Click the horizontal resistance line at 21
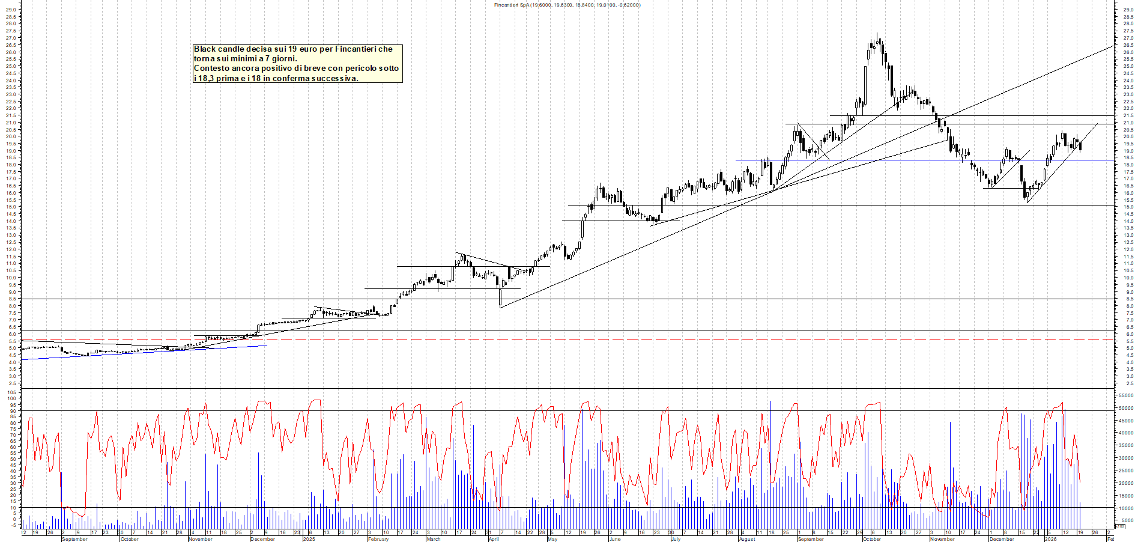This screenshot has height=542, width=1135. (x=961, y=123)
